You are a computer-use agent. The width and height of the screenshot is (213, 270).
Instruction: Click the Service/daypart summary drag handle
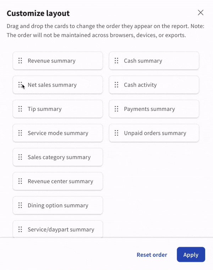pyautogui.click(x=20, y=229)
